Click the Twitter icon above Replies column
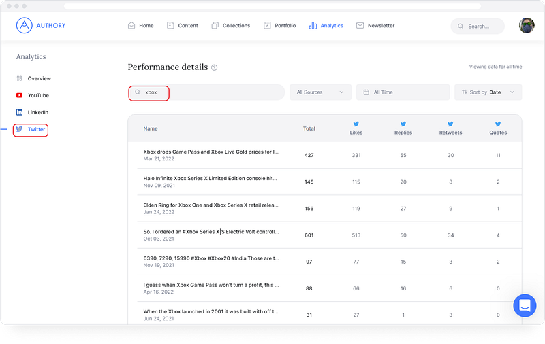545x344 pixels. [x=403, y=124]
